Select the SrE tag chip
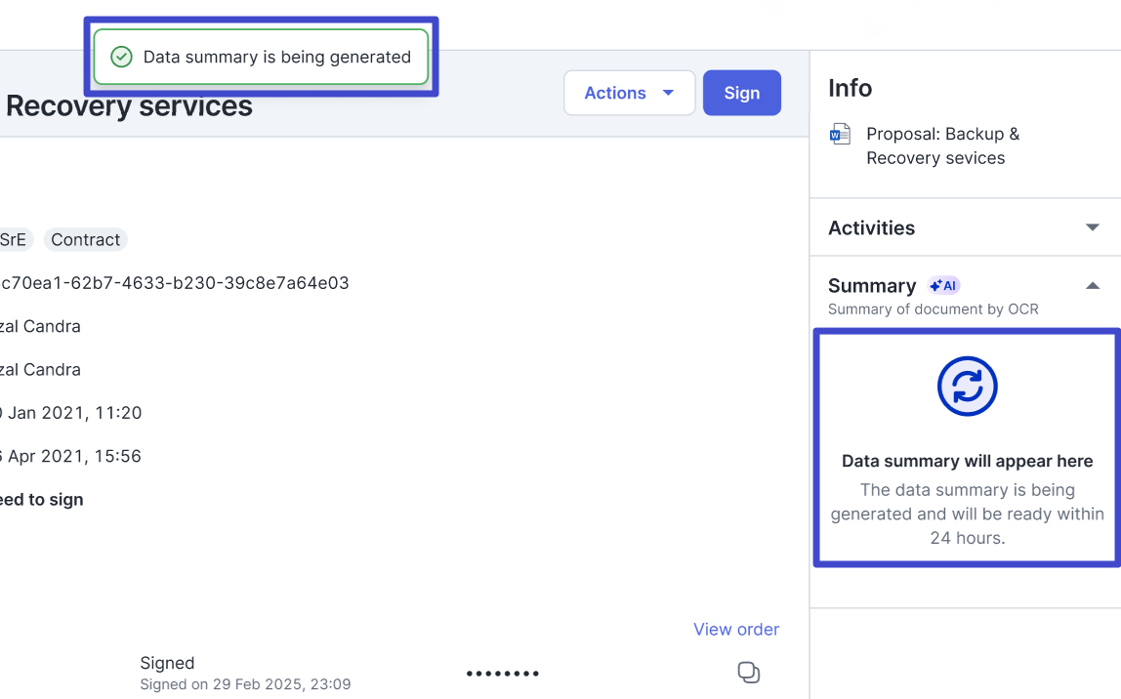Image resolution: width=1121 pixels, height=699 pixels. (14, 240)
